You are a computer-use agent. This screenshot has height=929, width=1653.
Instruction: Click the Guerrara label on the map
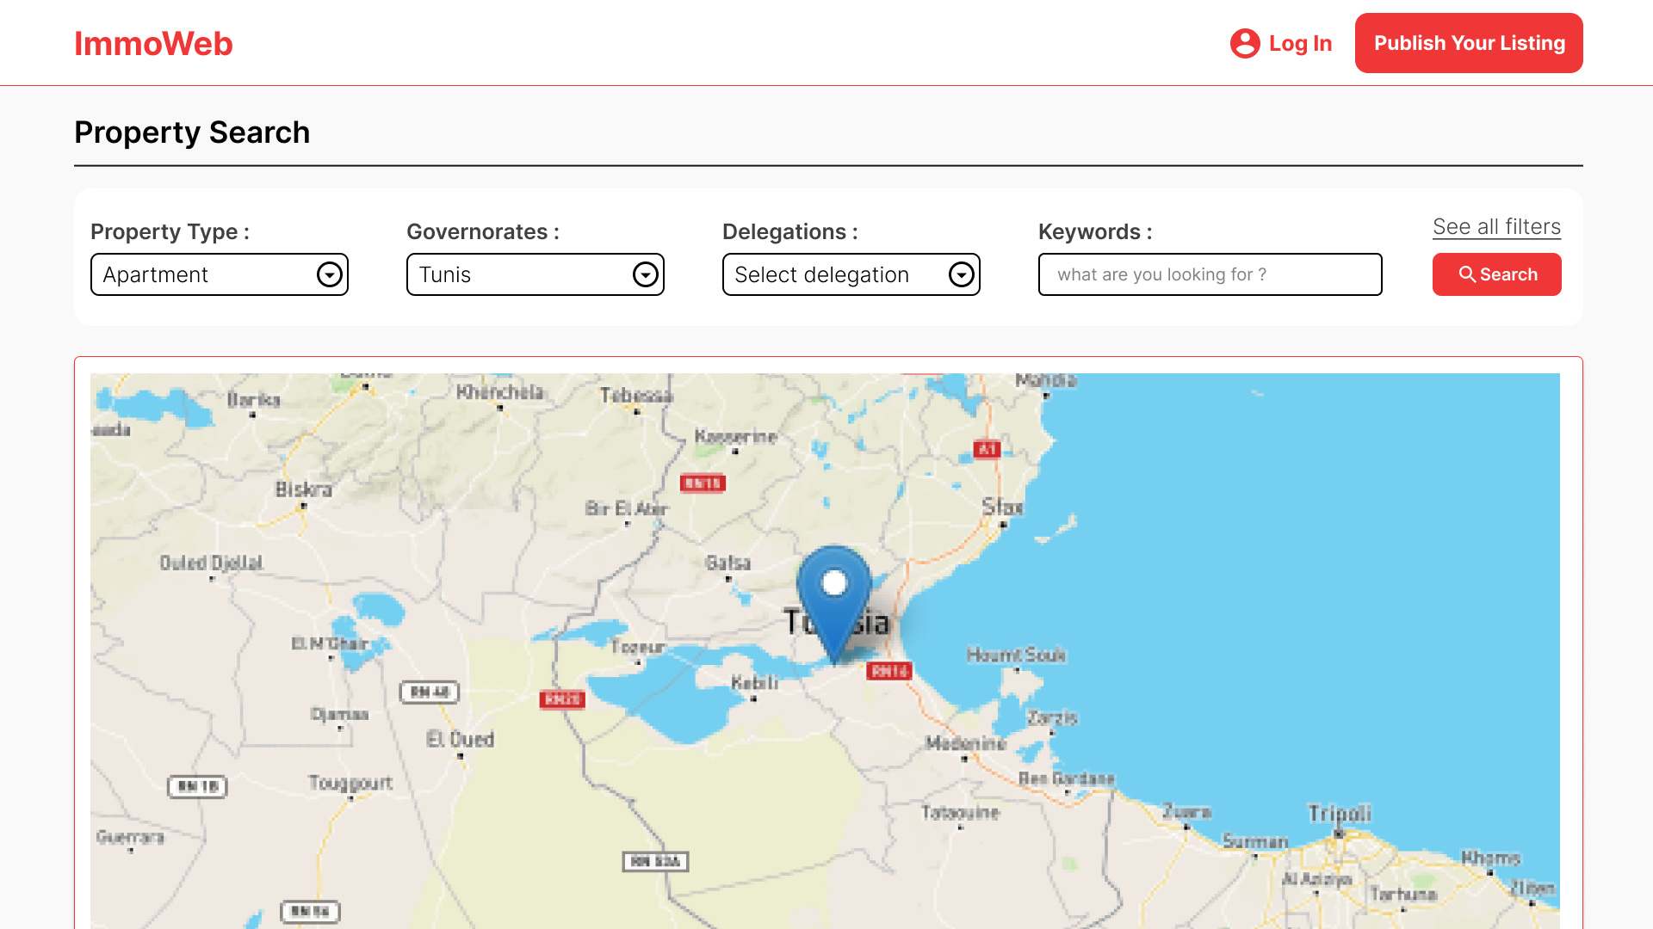[x=130, y=836]
